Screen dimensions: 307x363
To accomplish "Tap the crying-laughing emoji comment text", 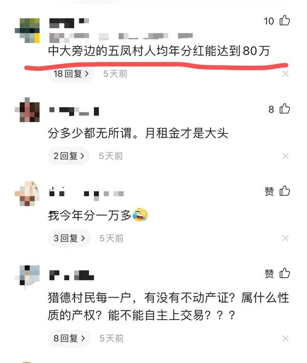I will tap(98, 215).
